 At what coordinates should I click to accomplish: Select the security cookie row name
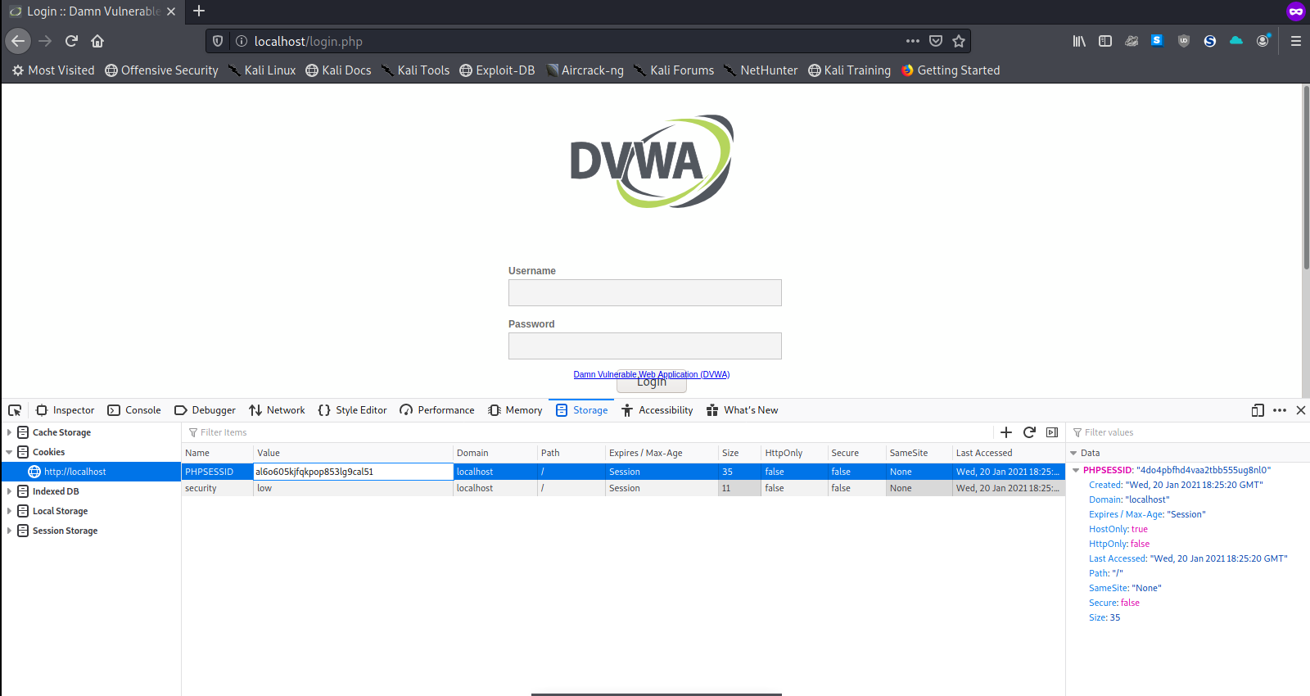point(201,488)
